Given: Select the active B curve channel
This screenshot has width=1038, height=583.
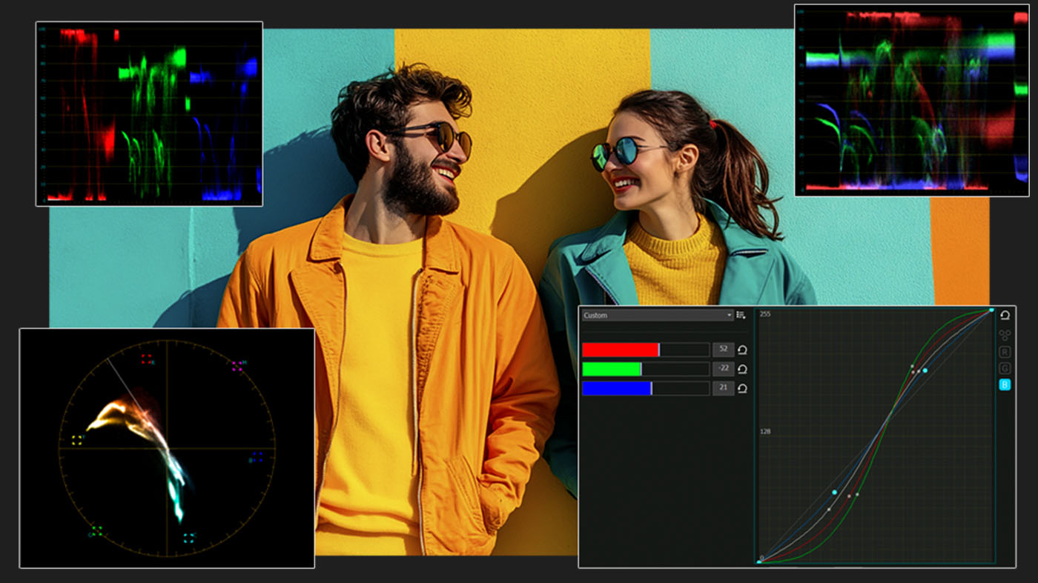Looking at the screenshot, I should (x=1005, y=384).
